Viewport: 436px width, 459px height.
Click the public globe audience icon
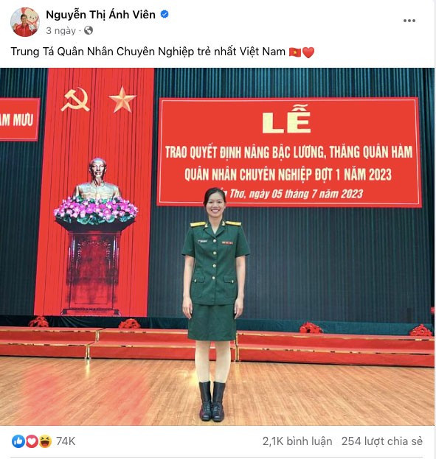click(x=89, y=30)
